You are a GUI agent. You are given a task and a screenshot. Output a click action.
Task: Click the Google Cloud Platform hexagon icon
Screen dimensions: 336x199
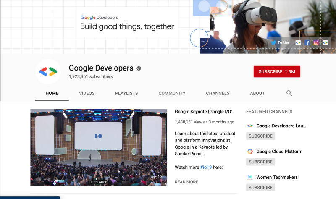click(250, 152)
